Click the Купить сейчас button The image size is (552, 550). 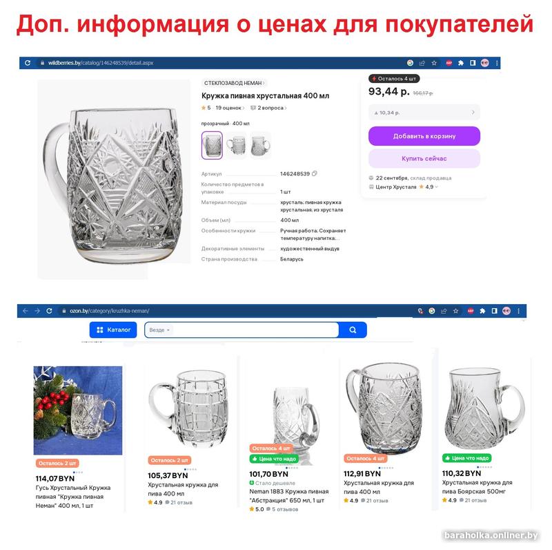424,159
